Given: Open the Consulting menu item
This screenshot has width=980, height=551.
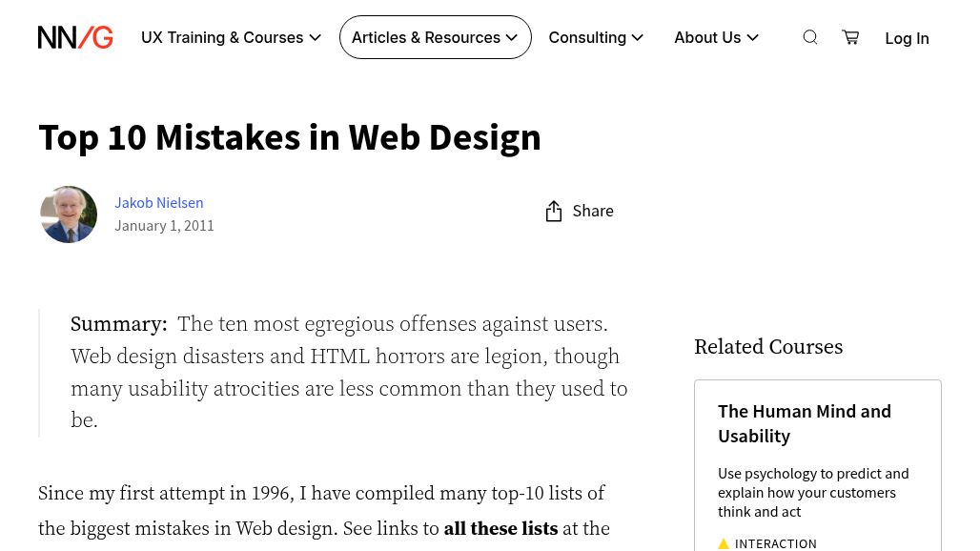Looking at the screenshot, I should (x=587, y=37).
